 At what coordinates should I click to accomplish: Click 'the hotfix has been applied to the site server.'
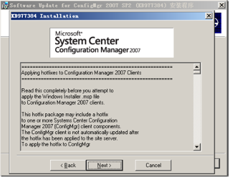[70, 138]
